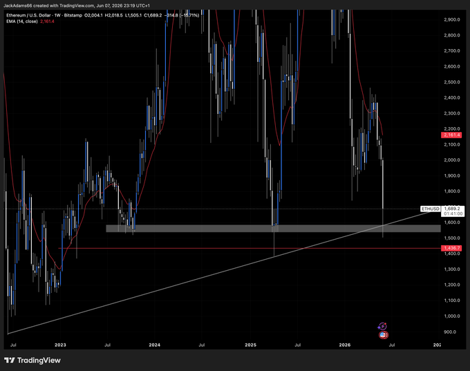Click the high value H2,018.5 in legend
The image size is (470, 371).
pos(113,15)
